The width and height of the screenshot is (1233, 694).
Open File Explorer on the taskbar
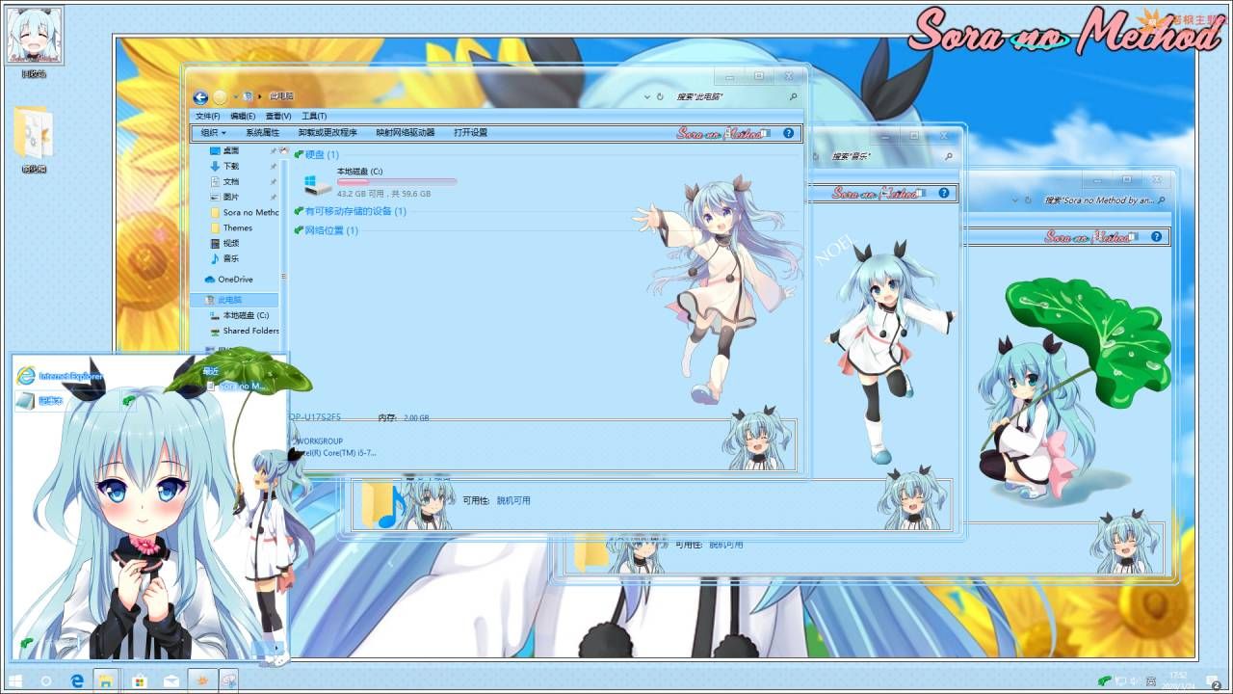(x=106, y=681)
